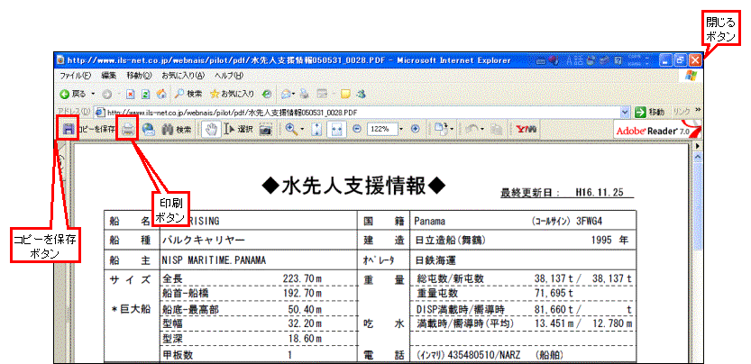Open the Zoom In tool dropdown arrow
This screenshot has height=364, width=751.
(x=302, y=130)
